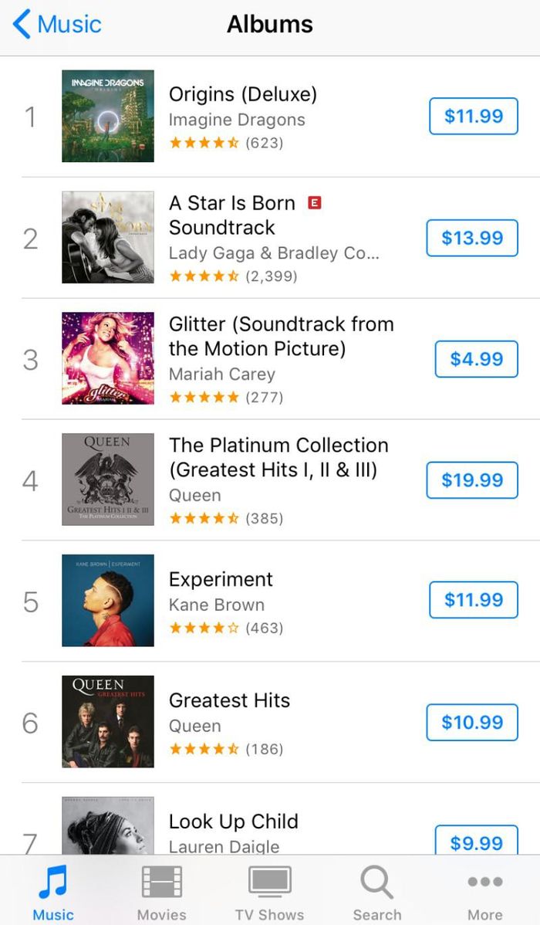Buy A Star Is Born Soundtrack for $13.99
This screenshot has height=925, width=540.
(x=471, y=238)
